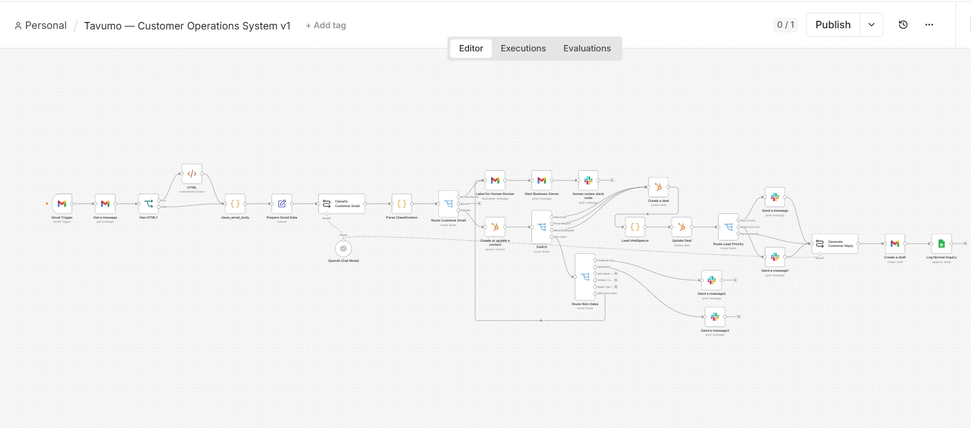This screenshot has width=971, height=428.
Task: Select the Route Lead Priority node
Action: pyautogui.click(x=728, y=227)
